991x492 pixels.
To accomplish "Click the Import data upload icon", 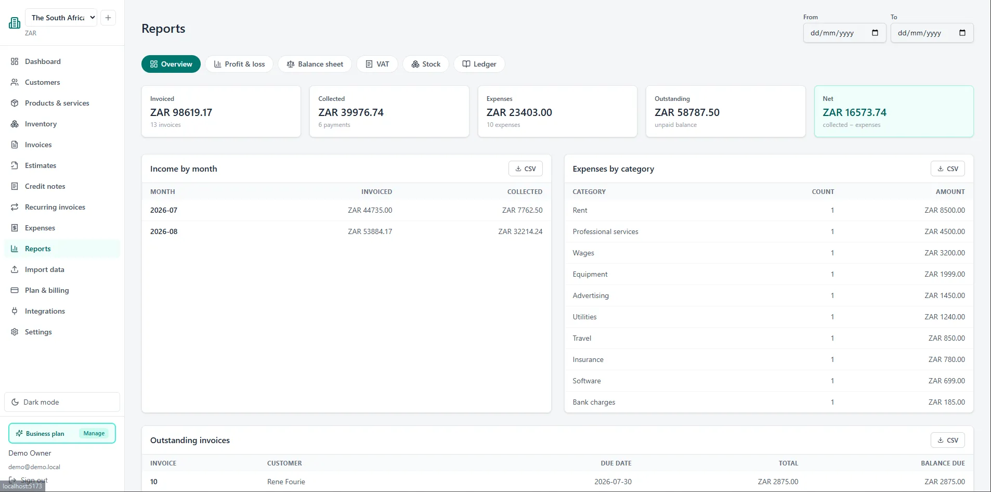I will pos(15,269).
